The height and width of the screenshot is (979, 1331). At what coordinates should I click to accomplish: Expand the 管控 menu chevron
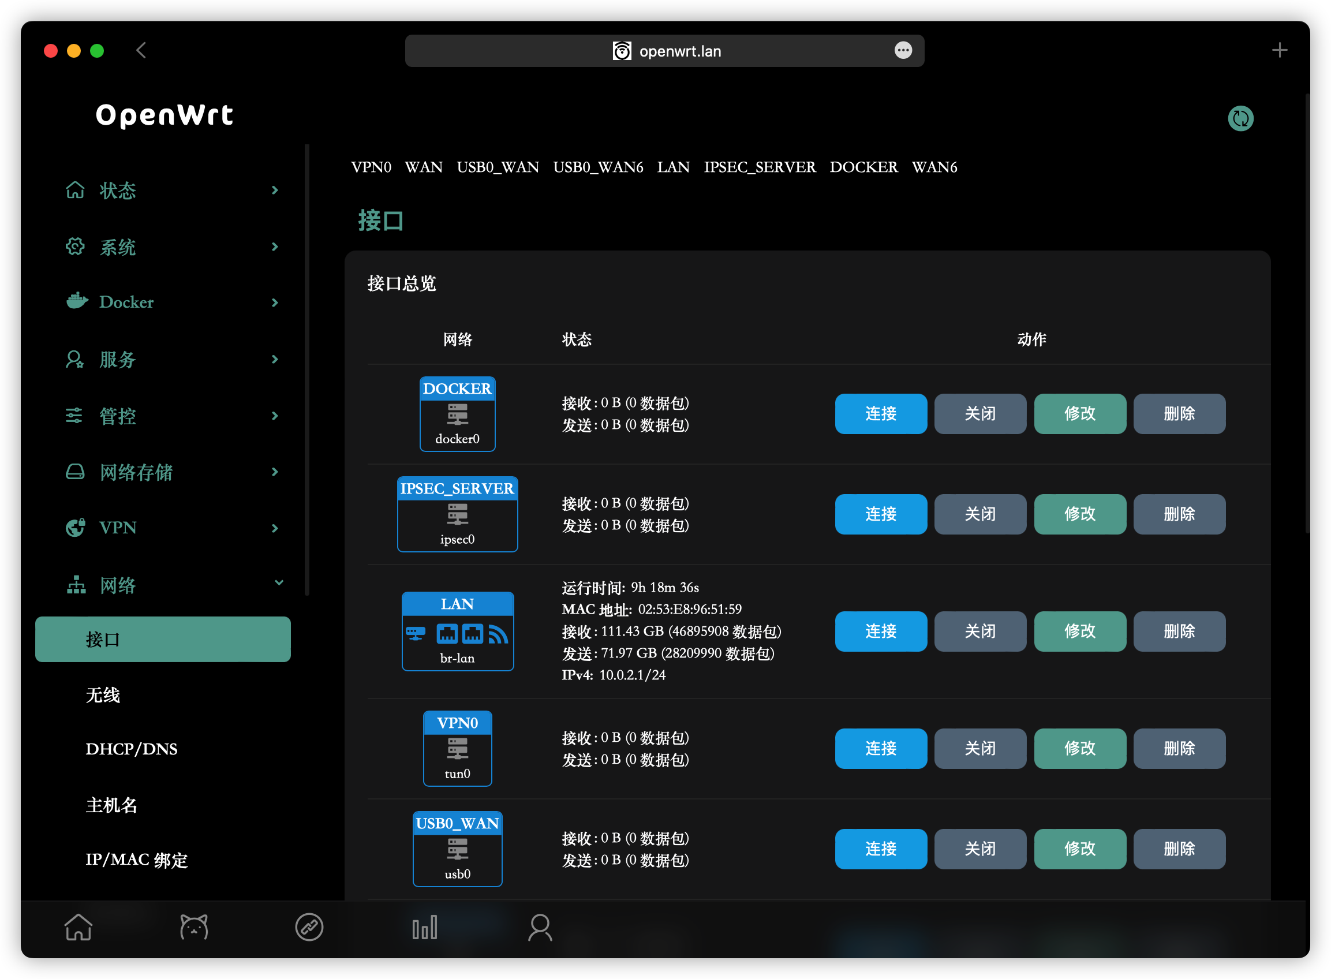point(275,416)
